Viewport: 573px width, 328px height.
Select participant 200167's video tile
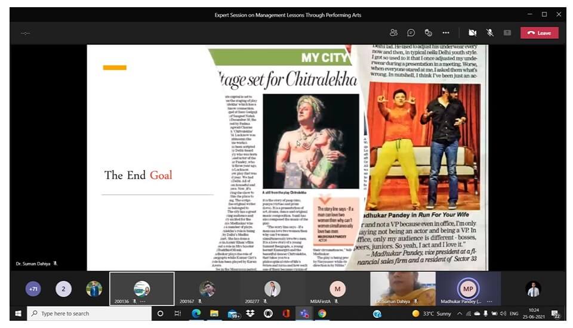click(207, 289)
